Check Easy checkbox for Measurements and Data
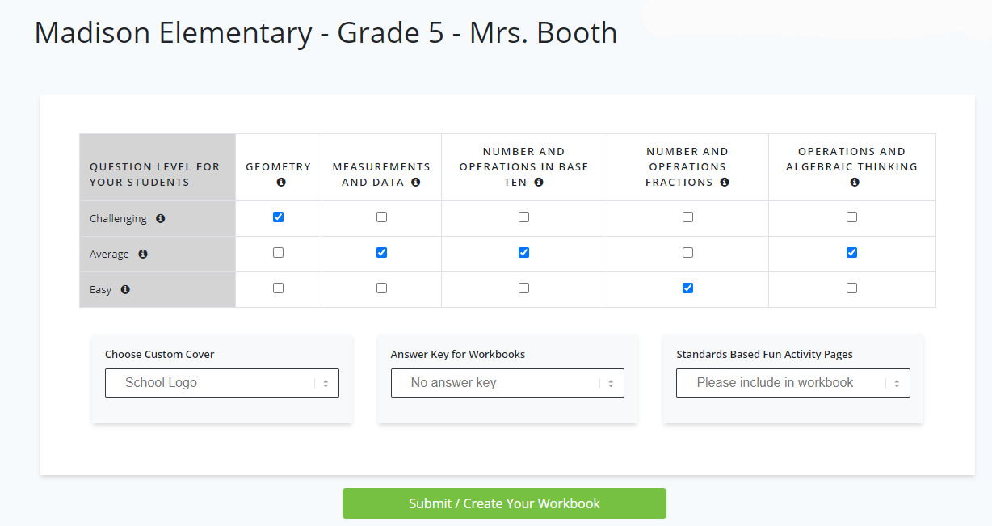Viewport: 992px width, 526px height. click(382, 288)
